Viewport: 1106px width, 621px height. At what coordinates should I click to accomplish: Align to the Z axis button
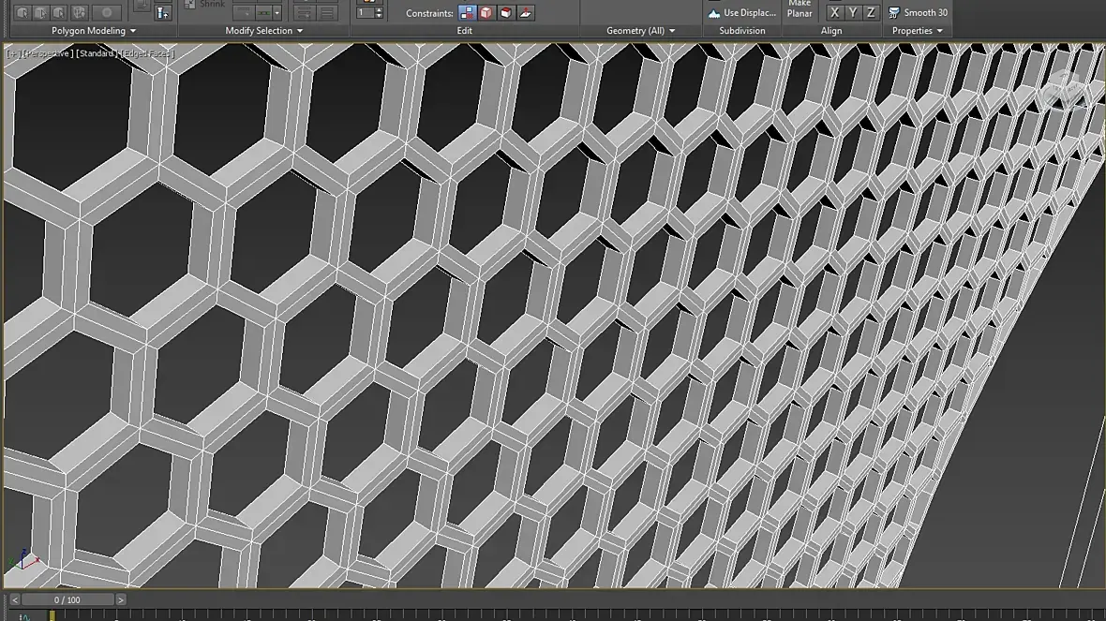[x=871, y=13]
